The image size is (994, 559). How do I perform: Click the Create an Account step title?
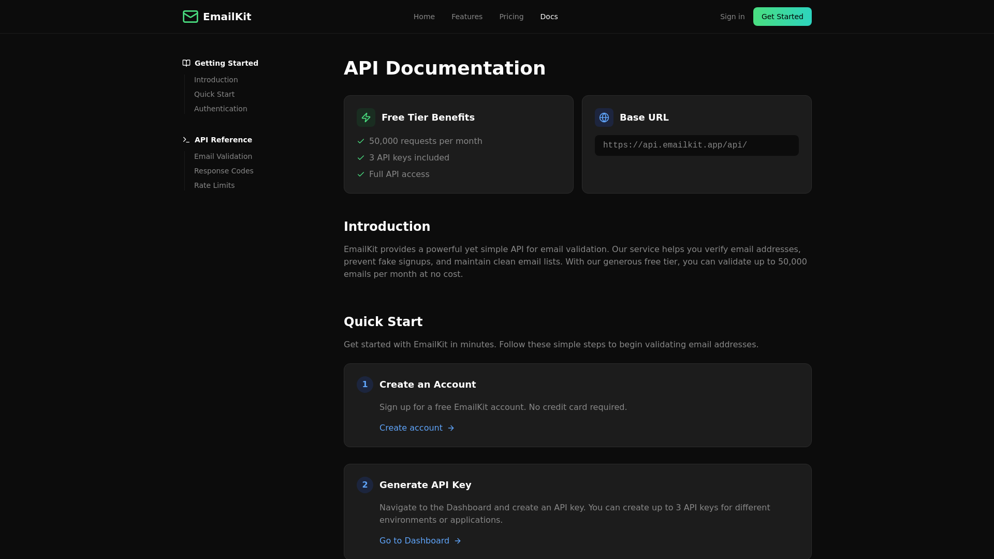coord(428,385)
